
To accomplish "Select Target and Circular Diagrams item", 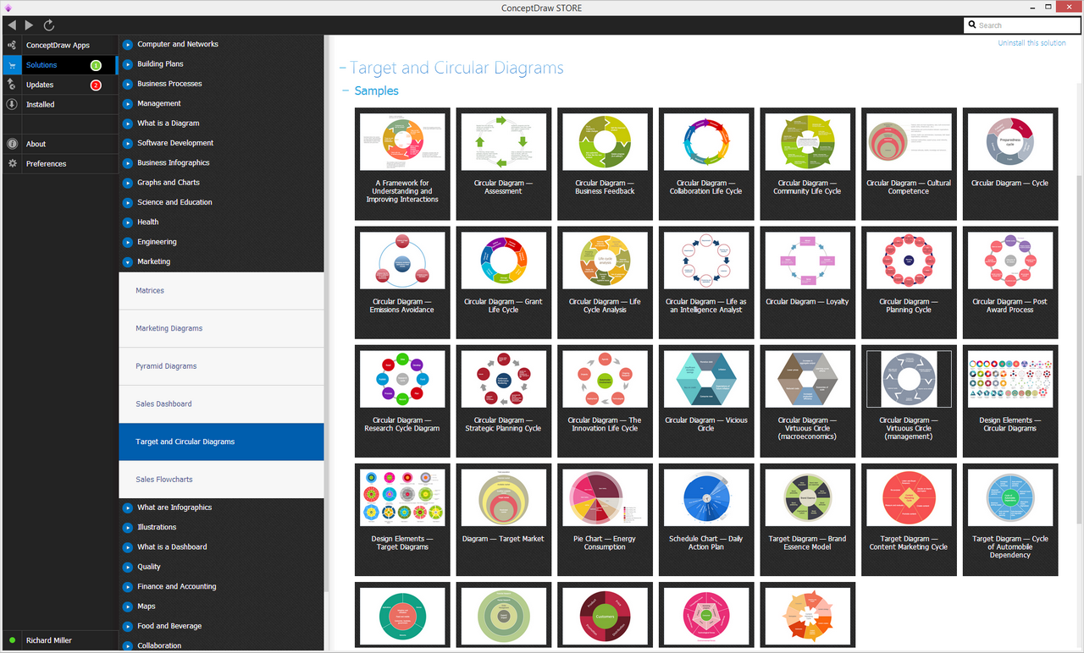I will 221,442.
